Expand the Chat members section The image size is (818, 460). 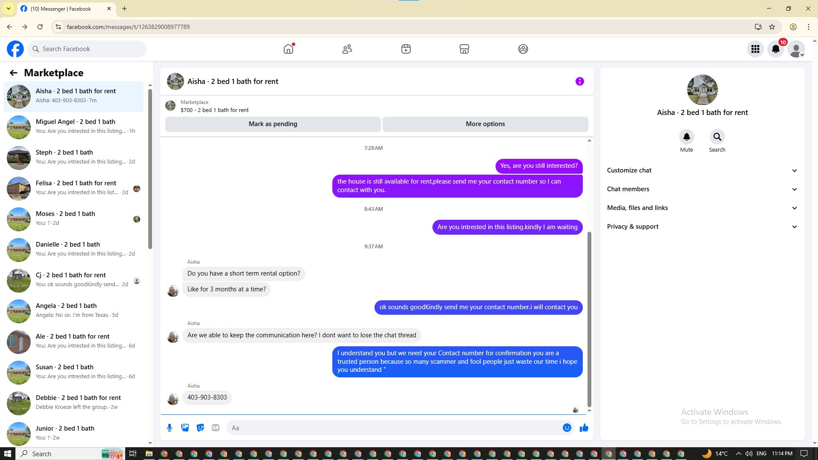click(x=702, y=189)
